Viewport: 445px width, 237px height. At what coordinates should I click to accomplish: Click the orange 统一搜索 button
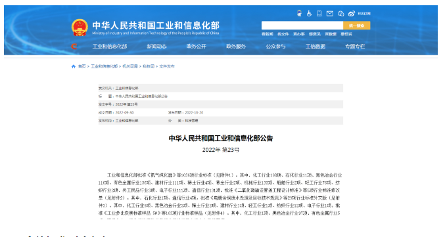(357, 26)
